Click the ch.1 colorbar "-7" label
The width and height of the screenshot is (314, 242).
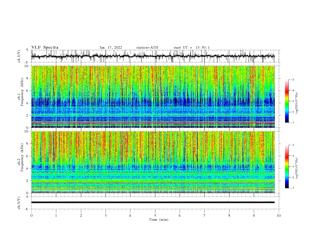click(x=292, y=123)
